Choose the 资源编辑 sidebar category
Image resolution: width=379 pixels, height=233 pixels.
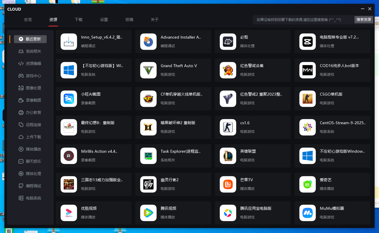point(30,63)
